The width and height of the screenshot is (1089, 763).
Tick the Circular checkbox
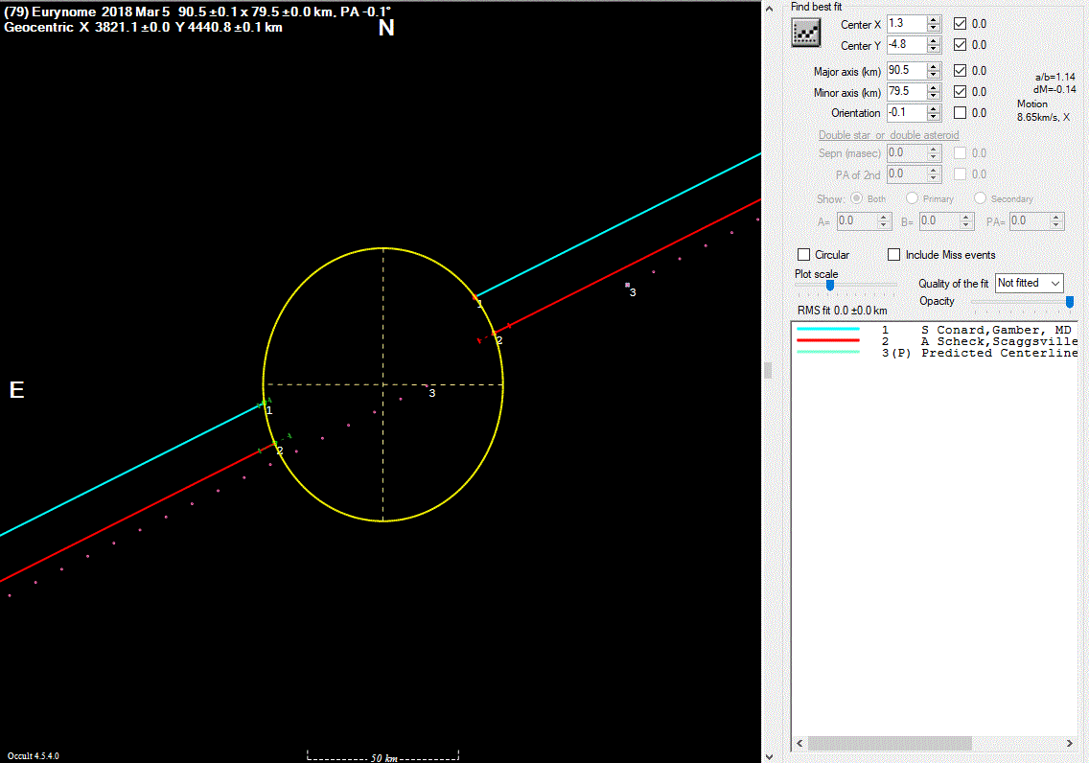click(x=803, y=255)
